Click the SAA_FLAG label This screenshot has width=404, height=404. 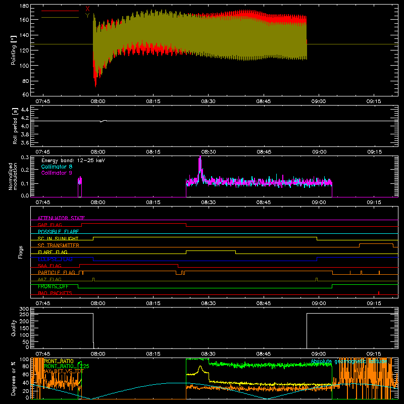click(49, 266)
